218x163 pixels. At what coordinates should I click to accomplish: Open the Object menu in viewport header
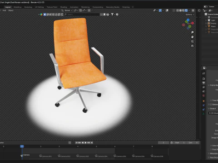coord(10,10)
